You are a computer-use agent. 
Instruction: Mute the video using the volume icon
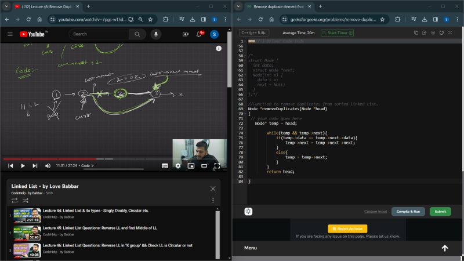[47, 166]
